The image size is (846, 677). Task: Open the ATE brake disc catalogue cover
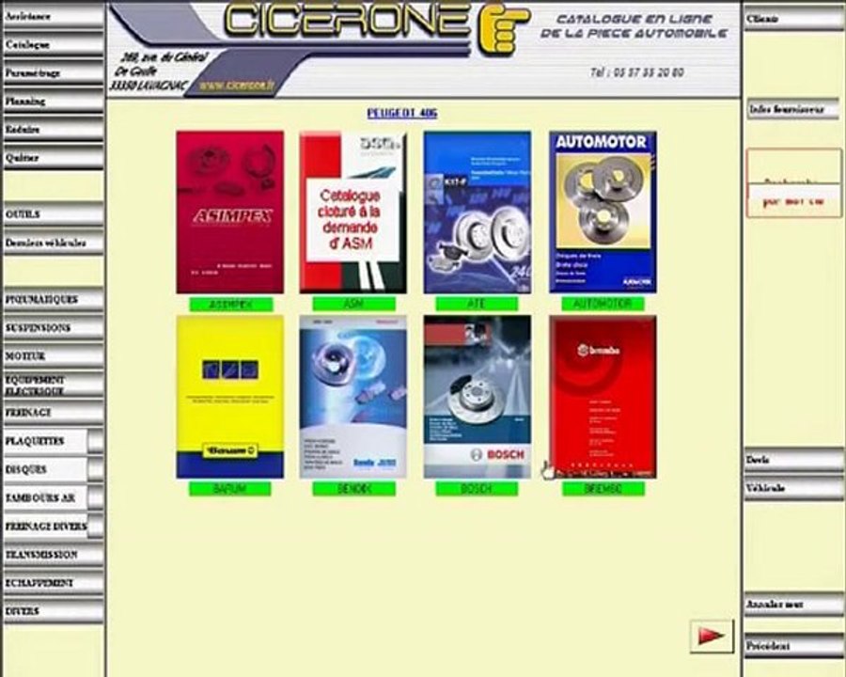tap(477, 213)
